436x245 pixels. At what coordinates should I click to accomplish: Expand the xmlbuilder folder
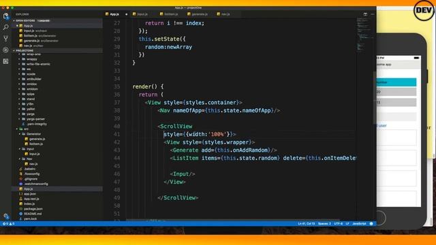point(34,79)
